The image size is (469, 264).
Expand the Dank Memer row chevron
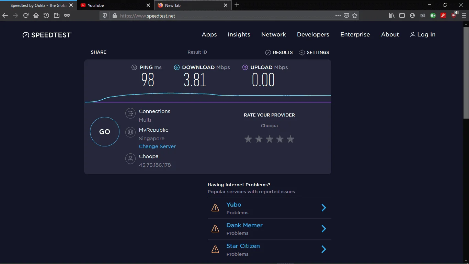[x=323, y=229]
